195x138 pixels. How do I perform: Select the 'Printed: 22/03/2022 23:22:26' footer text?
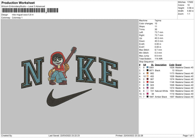point(129,135)
